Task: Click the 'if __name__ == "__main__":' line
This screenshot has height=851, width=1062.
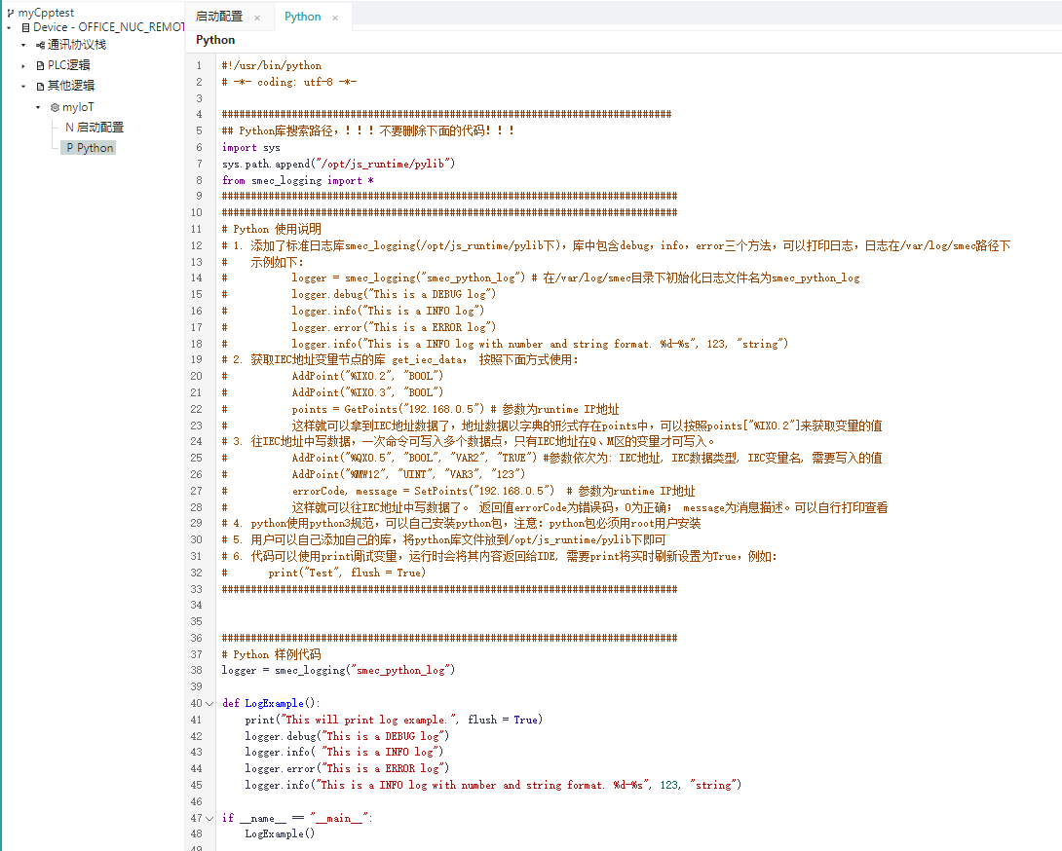Action: click(297, 819)
